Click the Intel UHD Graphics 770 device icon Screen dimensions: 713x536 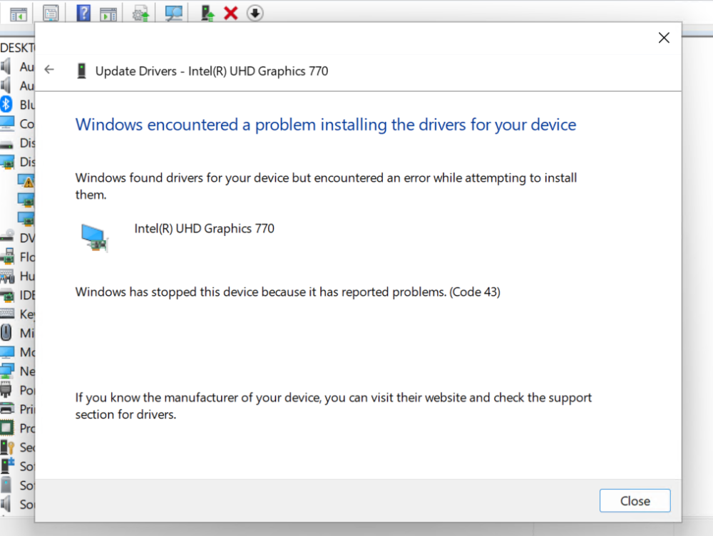[95, 237]
